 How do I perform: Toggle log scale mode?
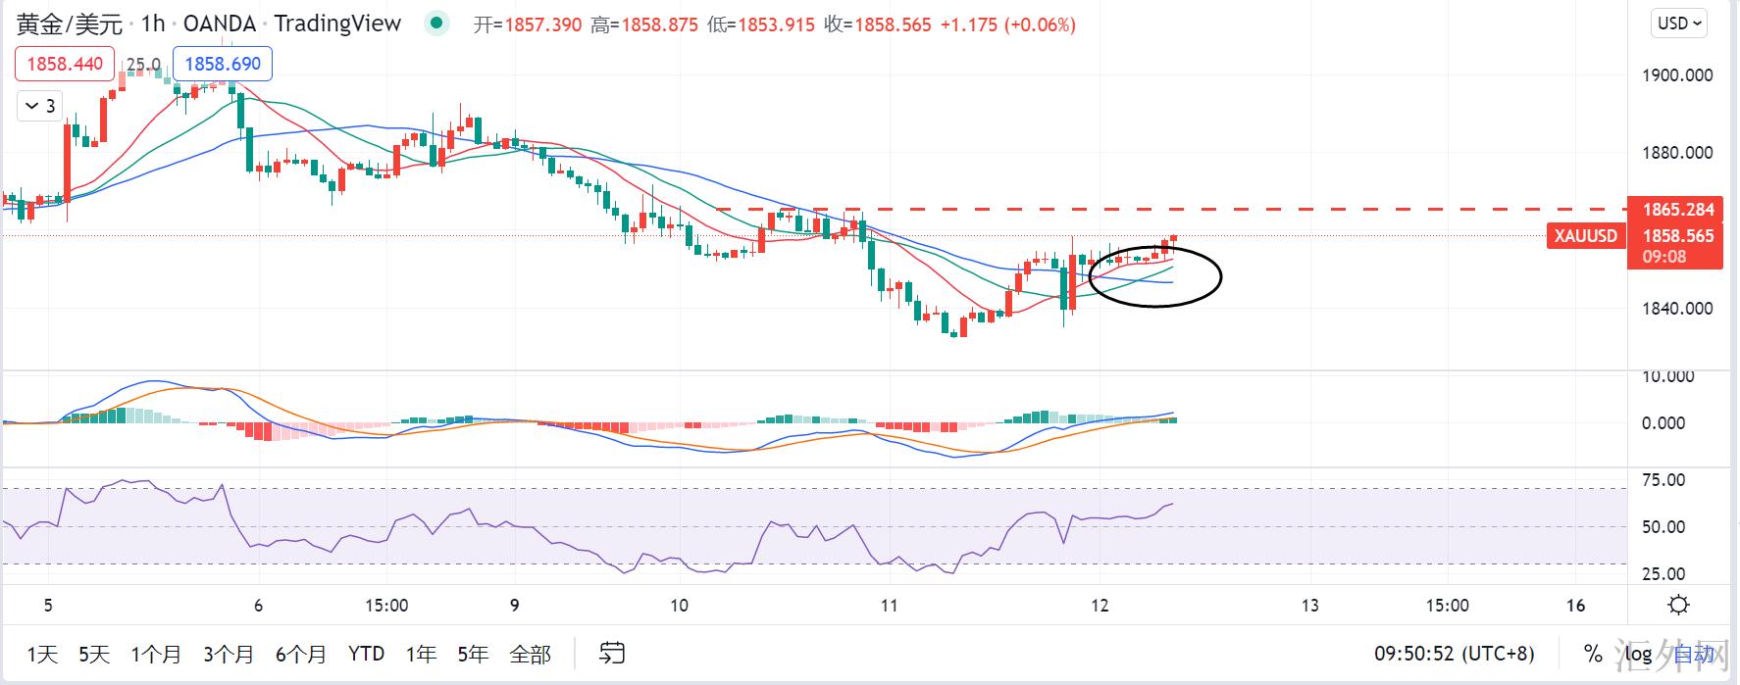1638,654
